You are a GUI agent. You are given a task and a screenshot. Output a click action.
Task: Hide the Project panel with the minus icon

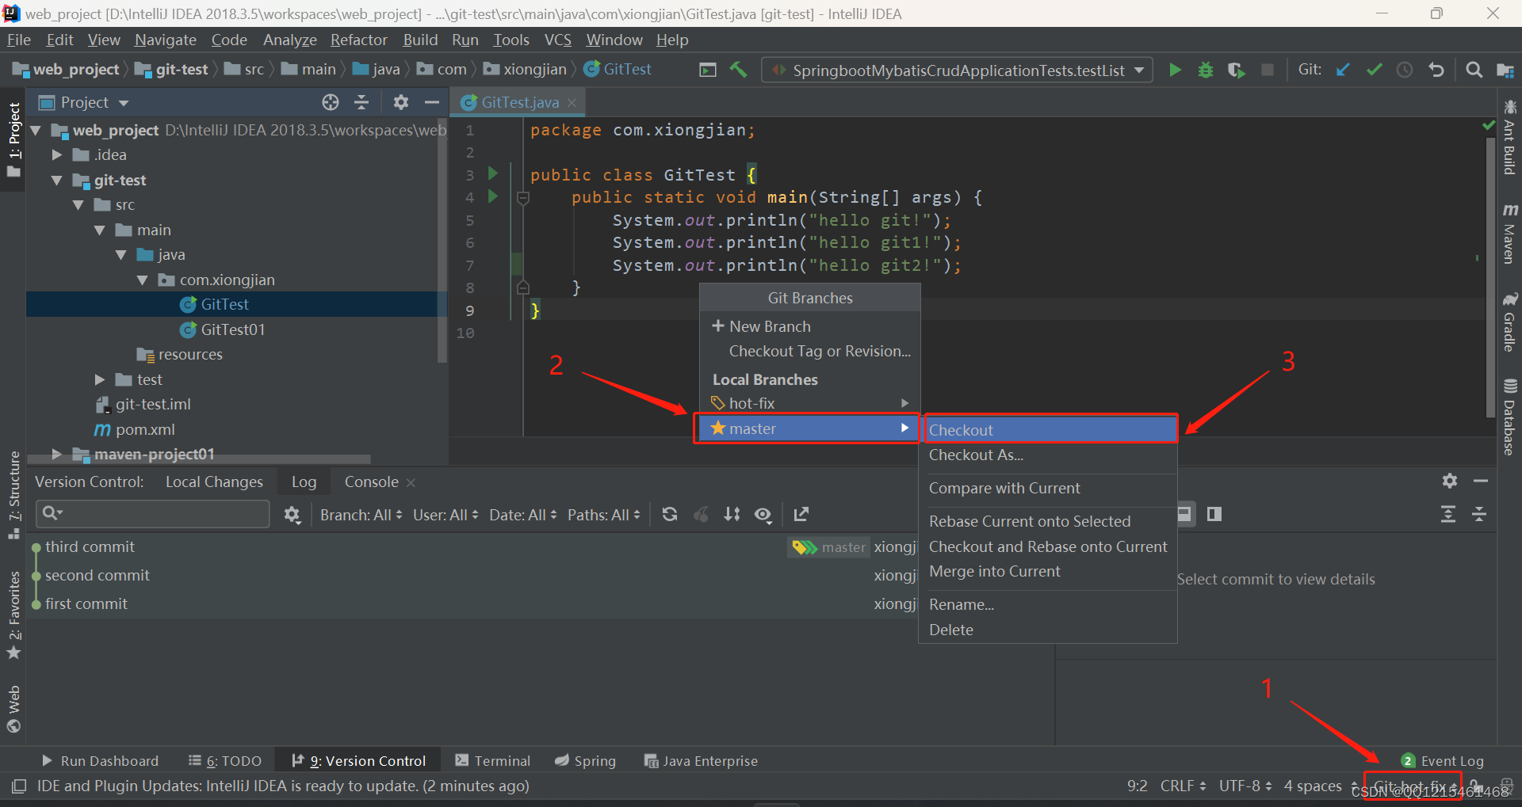point(431,102)
